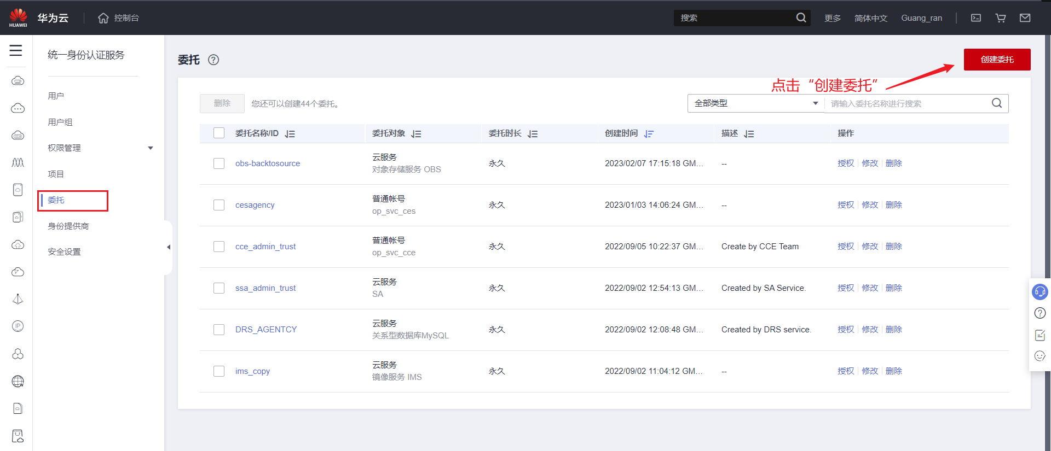Expand the 权限管理 submenu arrow
Image resolution: width=1051 pixels, height=451 pixels.
151,148
